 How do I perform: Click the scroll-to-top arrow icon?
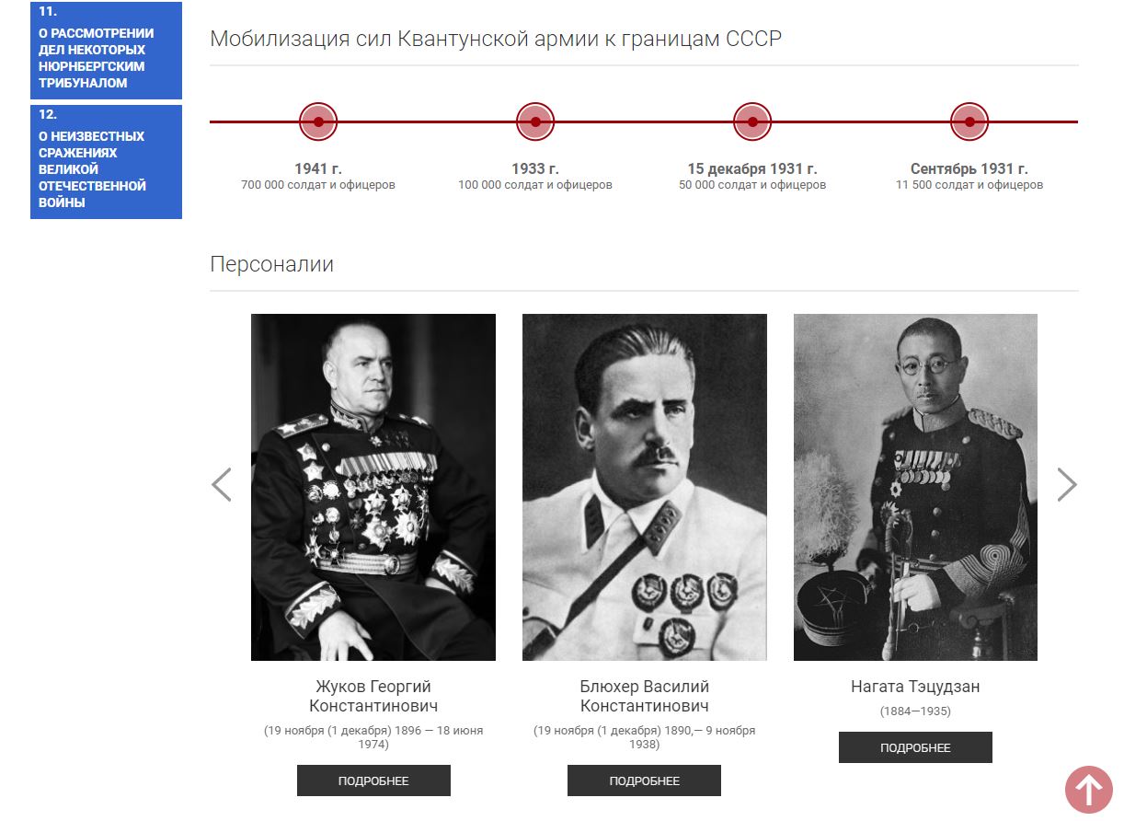[1089, 790]
